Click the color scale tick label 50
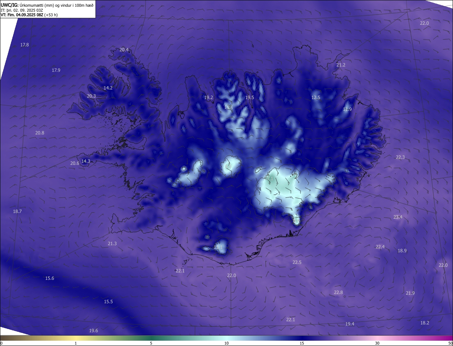The height and width of the screenshot is (346, 453). tap(450, 344)
